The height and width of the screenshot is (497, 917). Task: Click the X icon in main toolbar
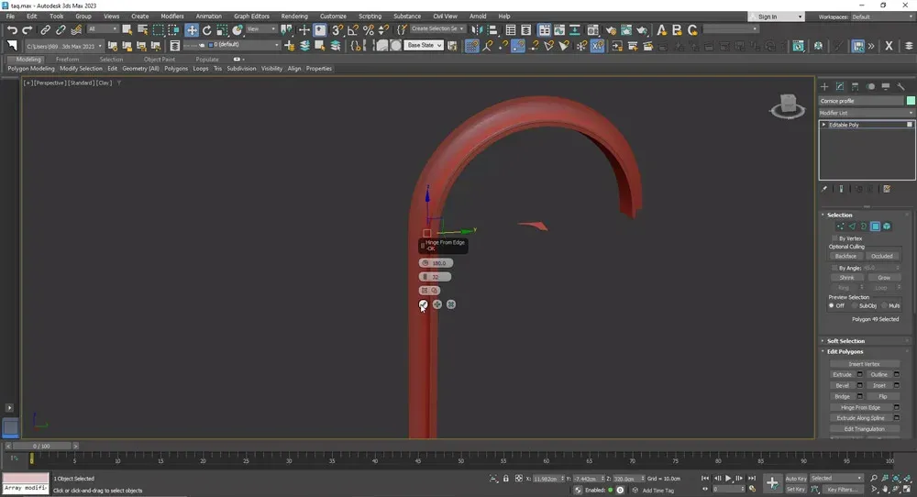[889, 46]
